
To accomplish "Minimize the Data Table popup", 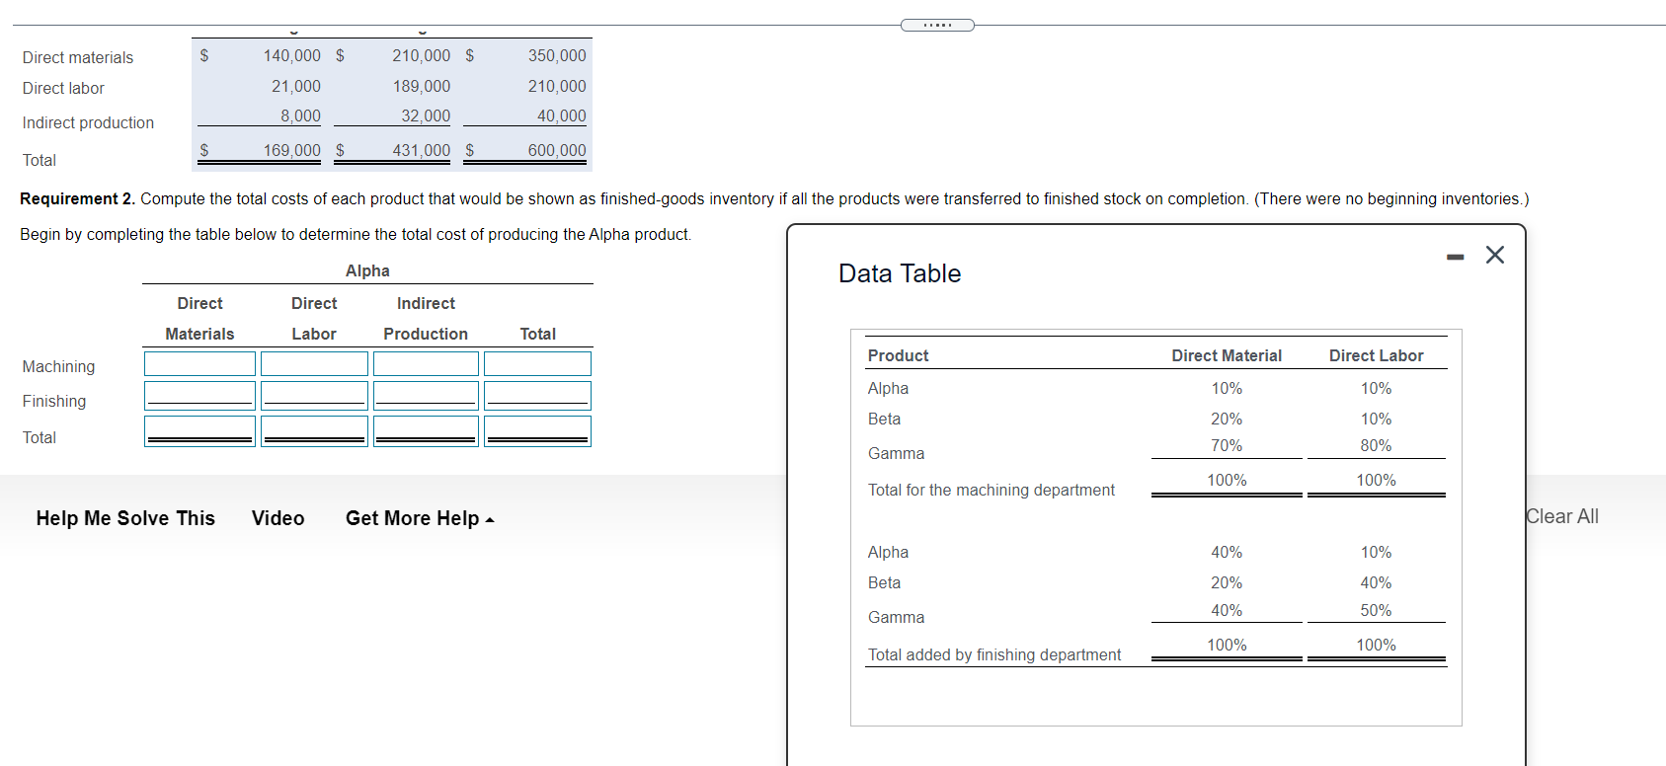I will pyautogui.click(x=1455, y=257).
